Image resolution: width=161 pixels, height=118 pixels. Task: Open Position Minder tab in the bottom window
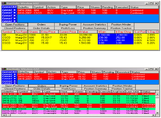(x=122, y=86)
